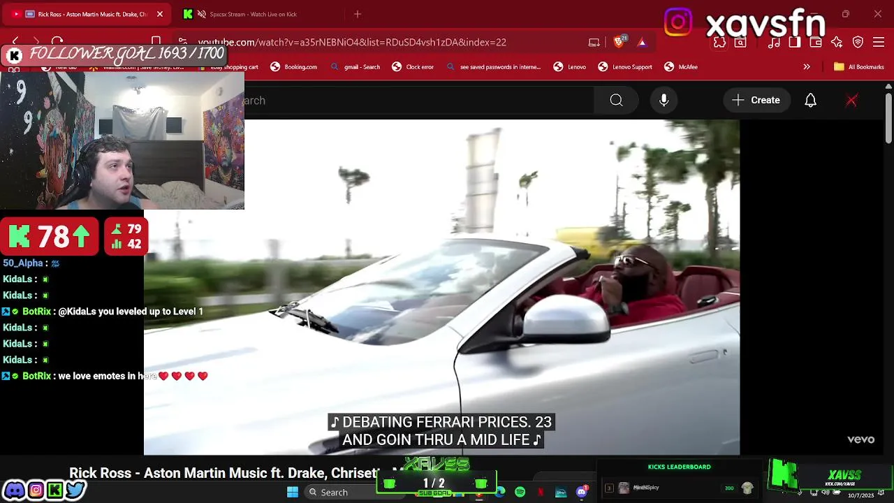Open Booking.com bookmark
This screenshot has height=503, width=894.
coord(293,67)
